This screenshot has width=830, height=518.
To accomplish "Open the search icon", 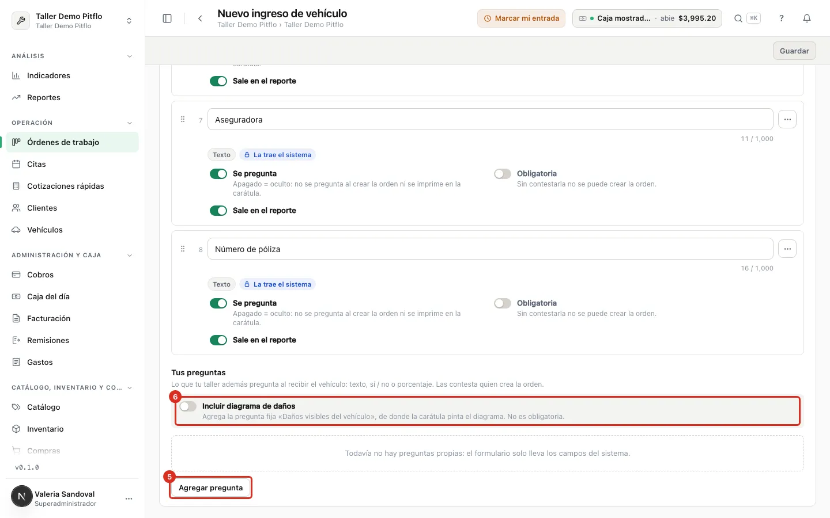I will point(738,18).
